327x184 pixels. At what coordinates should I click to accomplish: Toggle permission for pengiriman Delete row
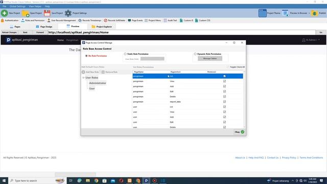[x=224, y=97]
